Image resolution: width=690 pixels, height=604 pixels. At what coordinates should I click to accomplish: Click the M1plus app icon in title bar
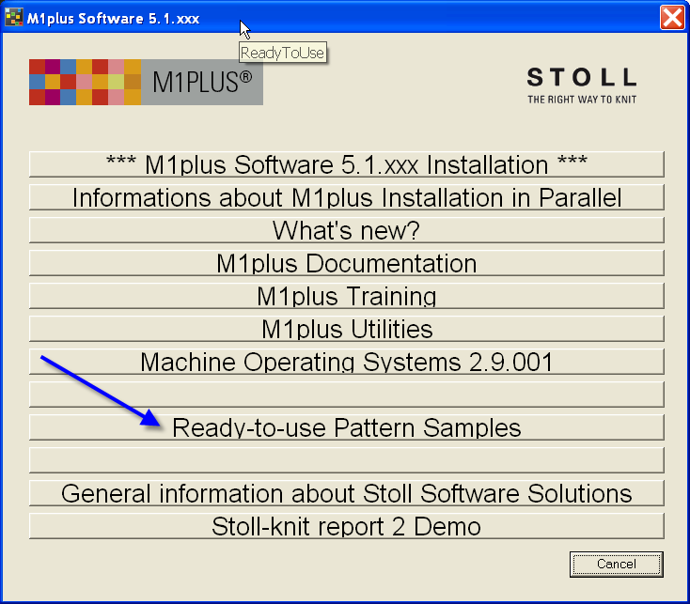point(14,17)
